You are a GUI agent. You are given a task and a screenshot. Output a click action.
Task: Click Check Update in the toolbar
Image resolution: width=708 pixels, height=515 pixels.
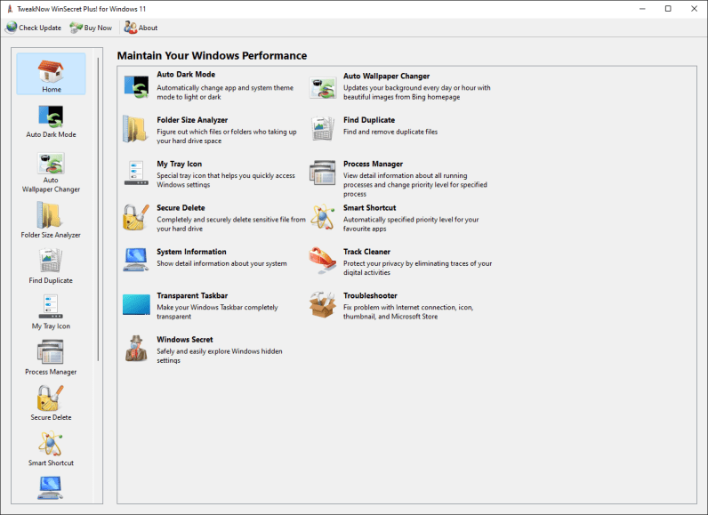pos(33,28)
